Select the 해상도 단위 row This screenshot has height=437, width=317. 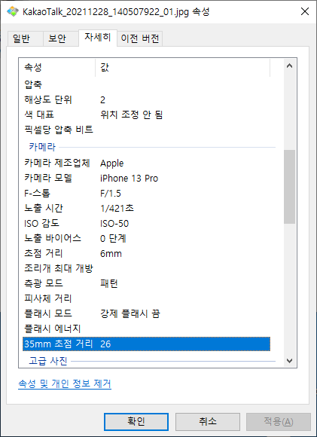tap(146, 99)
